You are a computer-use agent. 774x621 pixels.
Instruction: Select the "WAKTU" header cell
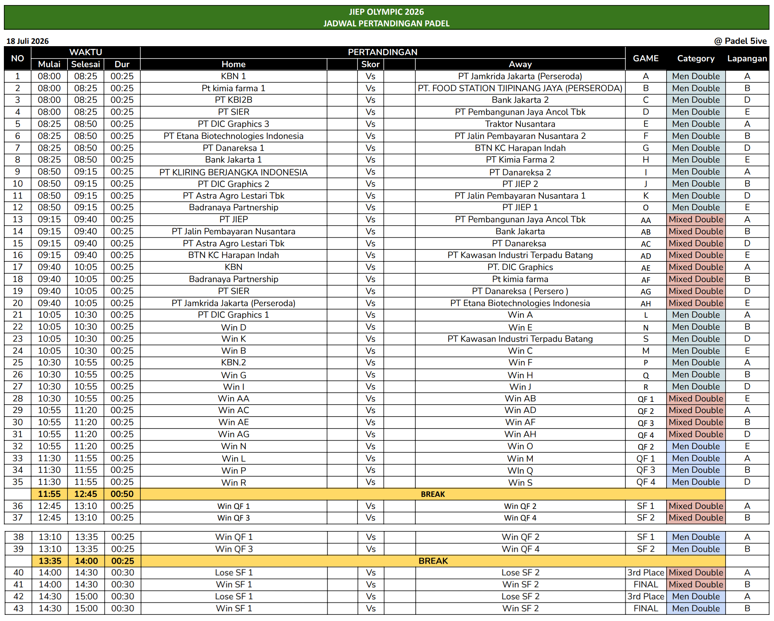coord(86,52)
